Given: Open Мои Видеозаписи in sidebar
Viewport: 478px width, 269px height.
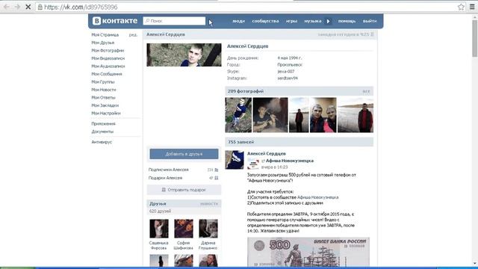Looking at the screenshot, I should tap(108, 58).
